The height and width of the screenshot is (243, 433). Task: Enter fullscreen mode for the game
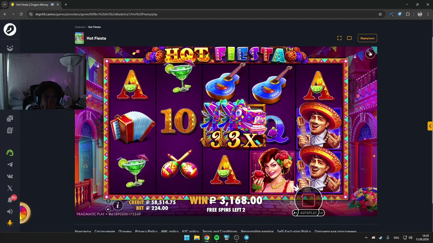click(339, 38)
